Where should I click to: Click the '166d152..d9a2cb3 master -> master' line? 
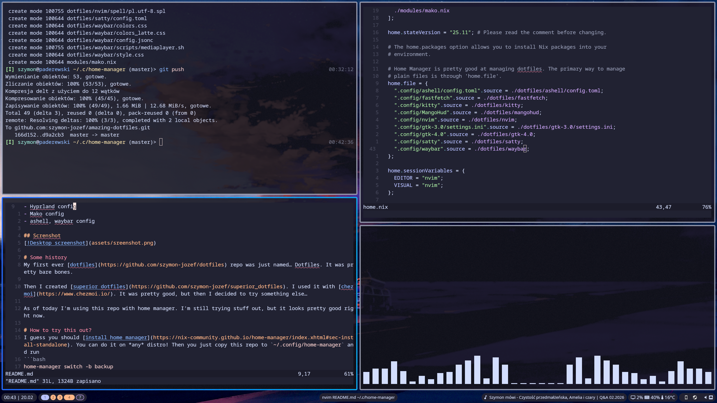click(67, 135)
